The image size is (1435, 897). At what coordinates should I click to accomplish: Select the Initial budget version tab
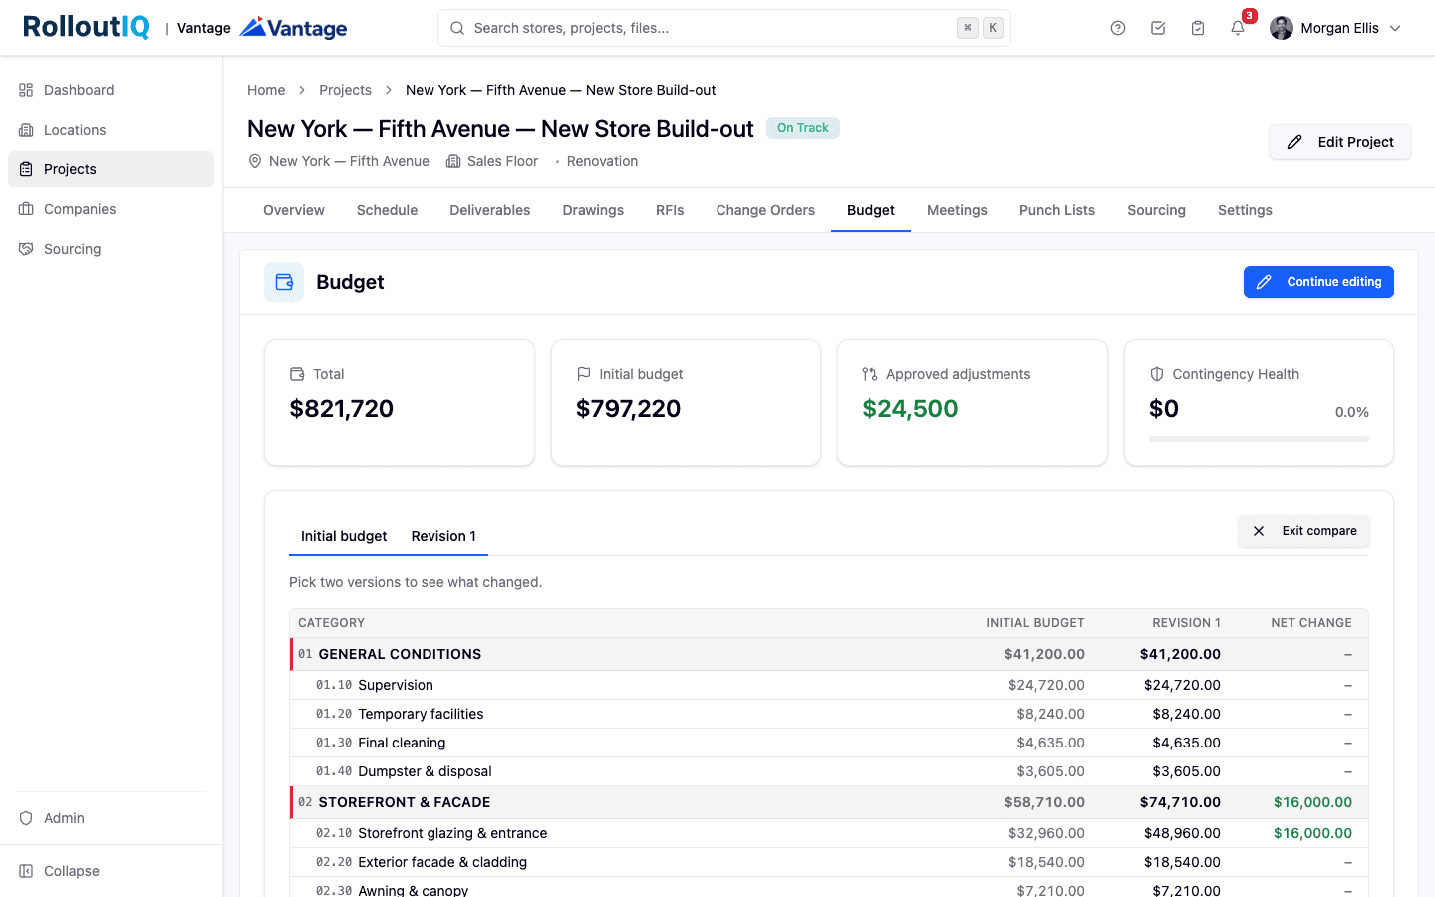(344, 536)
